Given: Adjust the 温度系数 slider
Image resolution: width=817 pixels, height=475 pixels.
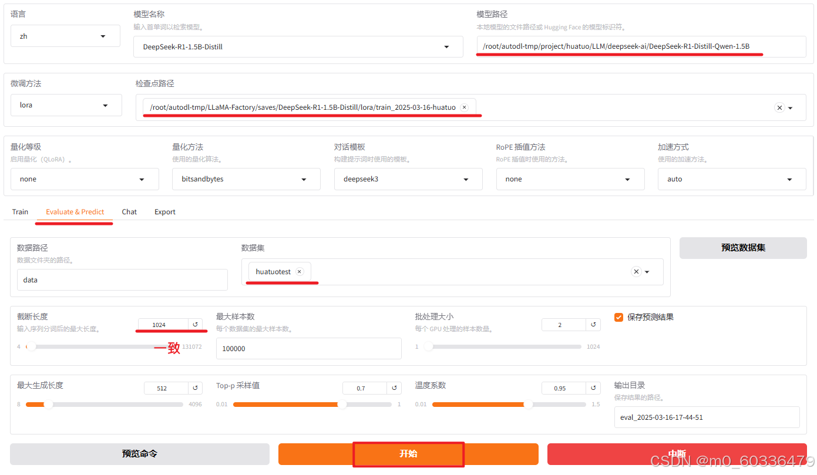Looking at the screenshot, I should (509, 405).
